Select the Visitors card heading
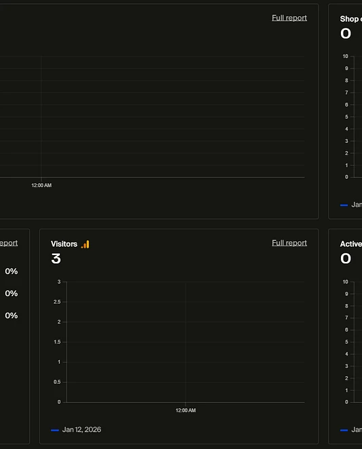The height and width of the screenshot is (449, 362). point(64,244)
